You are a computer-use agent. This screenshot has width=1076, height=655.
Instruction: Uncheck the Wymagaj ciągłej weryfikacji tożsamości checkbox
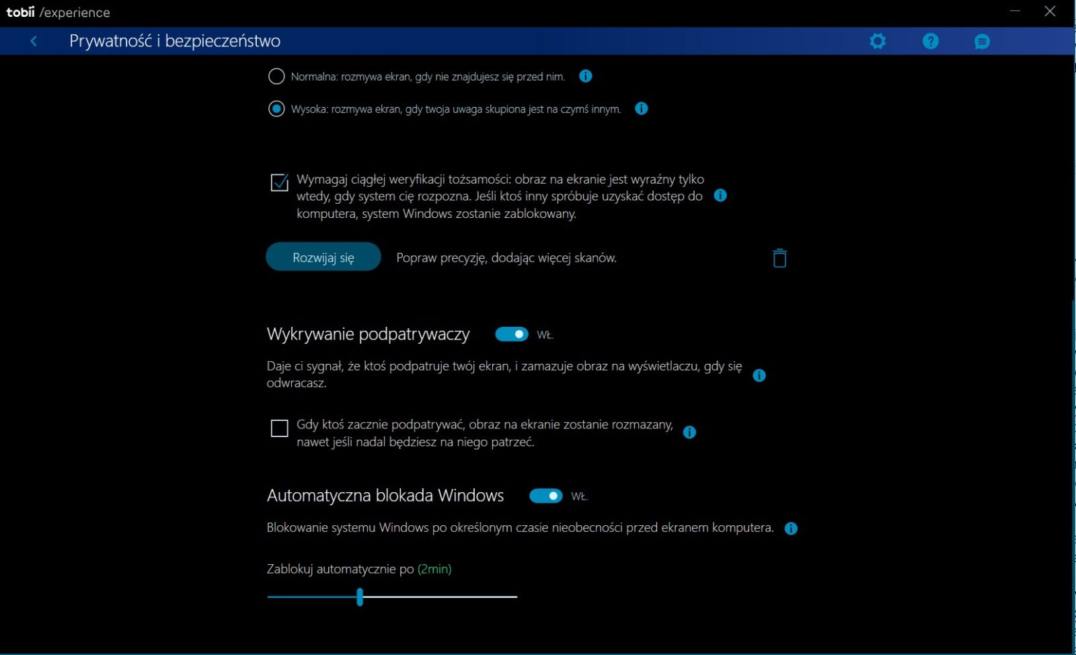pyautogui.click(x=279, y=182)
